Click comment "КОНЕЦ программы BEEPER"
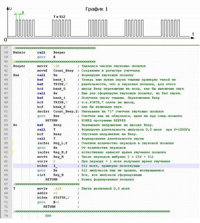 (x=103, y=121)
